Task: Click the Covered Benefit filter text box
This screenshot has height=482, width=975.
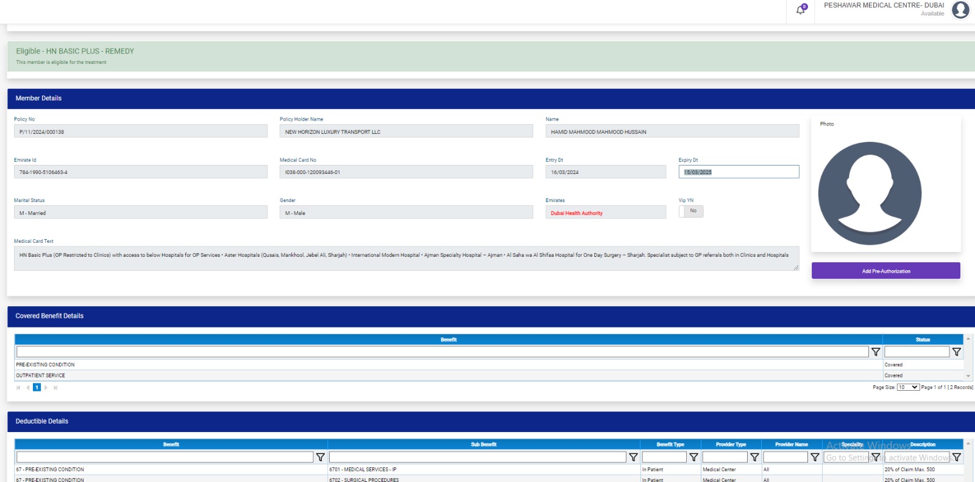Action: tap(442, 352)
